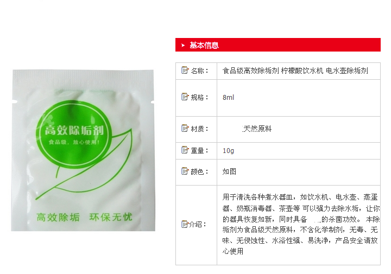Screen dimensions: 391x274
Task: Click the notepad icon beside 重量
Action: coord(185,150)
